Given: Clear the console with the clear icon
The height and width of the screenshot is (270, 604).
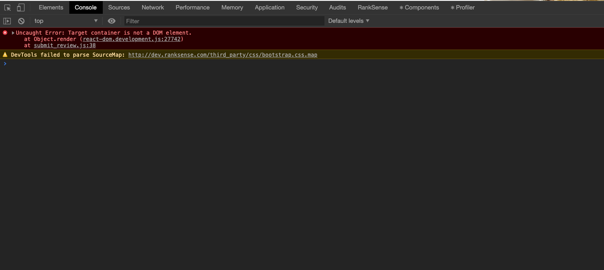Looking at the screenshot, I should point(21,20).
